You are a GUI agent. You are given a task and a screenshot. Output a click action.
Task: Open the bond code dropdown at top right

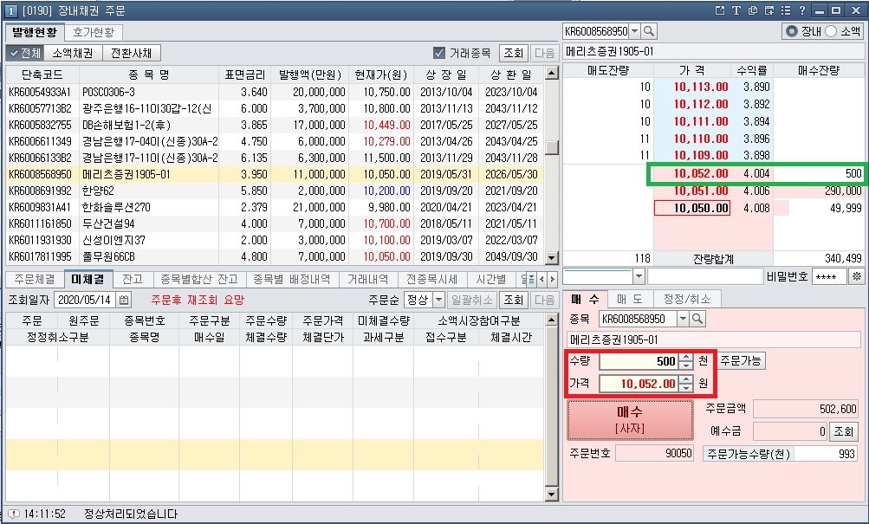pos(634,31)
